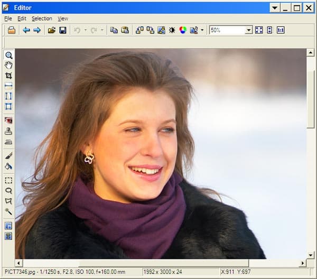Screen dimensions: 317x279
Task: Select the Zoom magnifier tool
Action: click(x=8, y=55)
